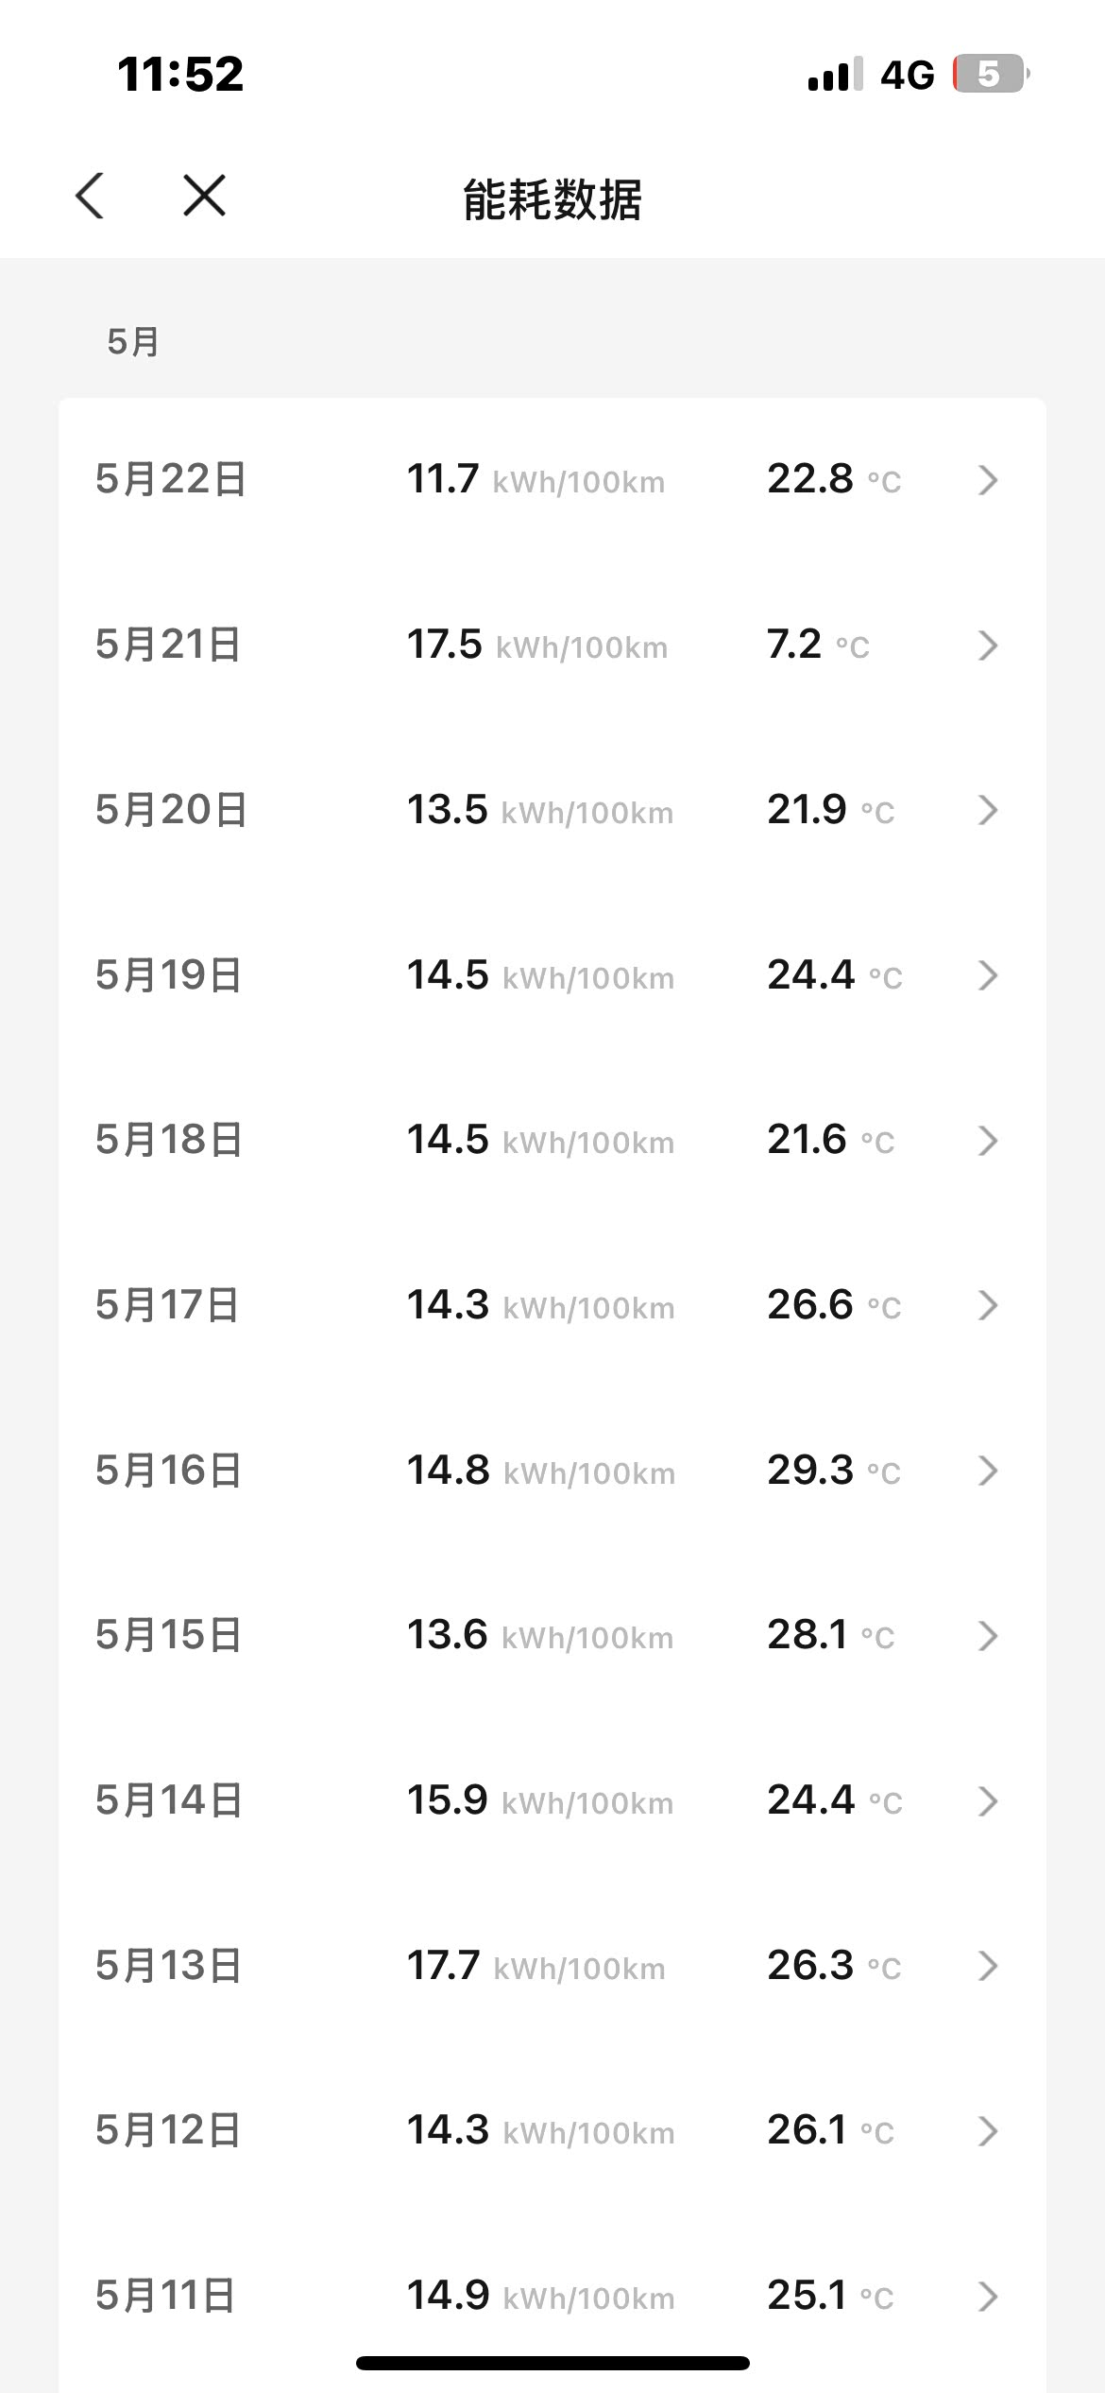Tap the chevron for 5月19日
This screenshot has height=2393, width=1105.
[988, 975]
